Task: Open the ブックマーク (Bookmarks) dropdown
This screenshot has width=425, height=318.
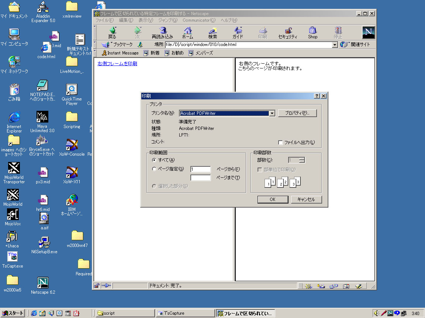Action: pyautogui.click(x=117, y=44)
